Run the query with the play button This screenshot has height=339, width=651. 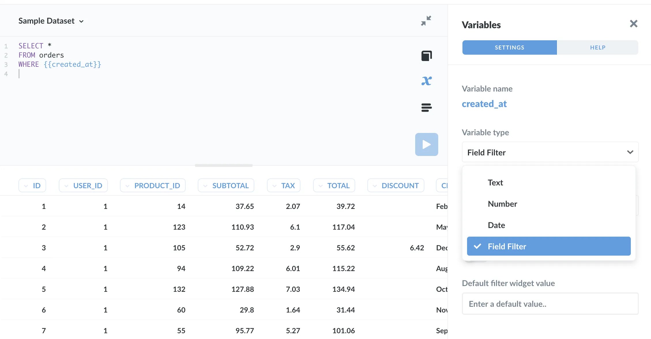(426, 144)
